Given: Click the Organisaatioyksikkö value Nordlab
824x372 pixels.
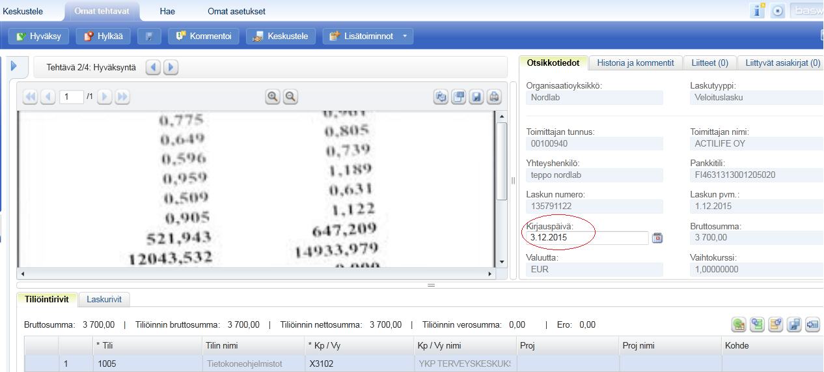Looking at the screenshot, I should pyautogui.click(x=594, y=98).
